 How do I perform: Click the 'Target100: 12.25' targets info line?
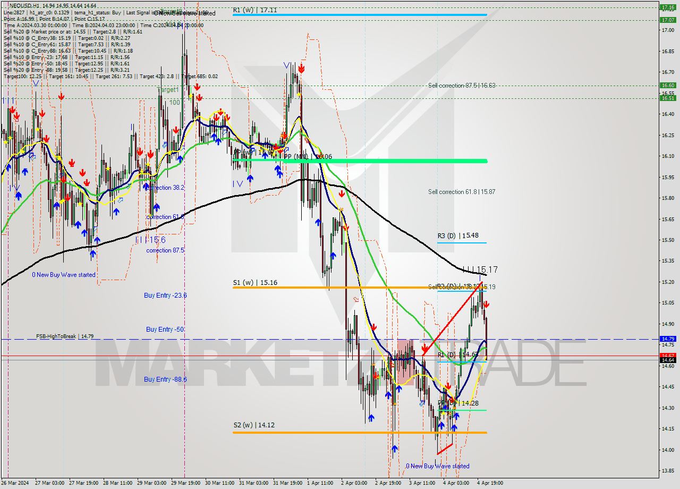[110, 76]
